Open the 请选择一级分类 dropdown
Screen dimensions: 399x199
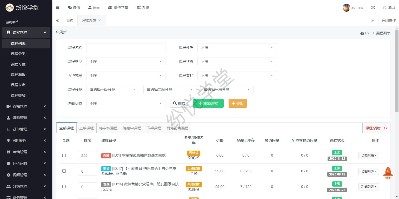[x=112, y=90]
